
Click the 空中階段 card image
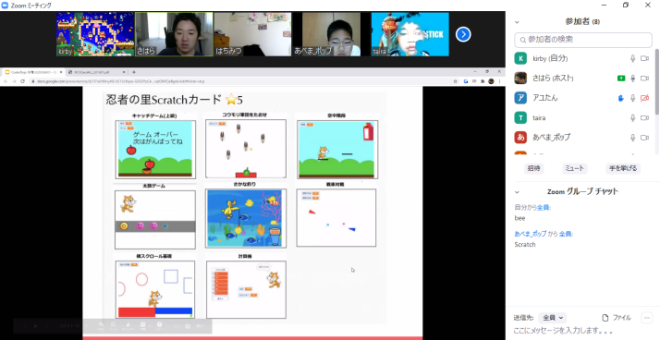point(337,150)
